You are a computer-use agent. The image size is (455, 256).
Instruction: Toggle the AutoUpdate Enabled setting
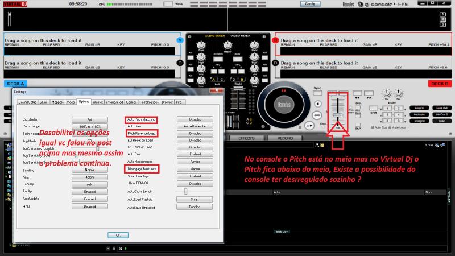coord(90,199)
